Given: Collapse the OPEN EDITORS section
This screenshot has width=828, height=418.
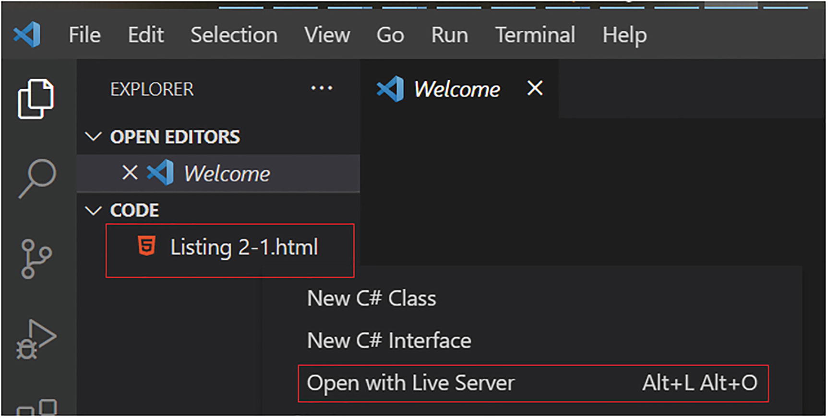Looking at the screenshot, I should coord(93,137).
